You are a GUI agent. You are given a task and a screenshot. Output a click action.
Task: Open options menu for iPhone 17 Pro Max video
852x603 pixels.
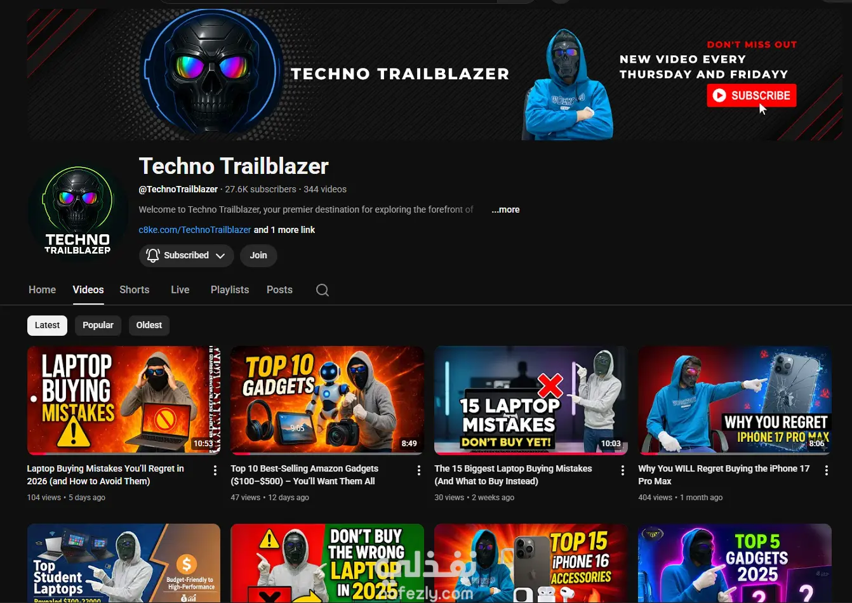[x=827, y=470]
